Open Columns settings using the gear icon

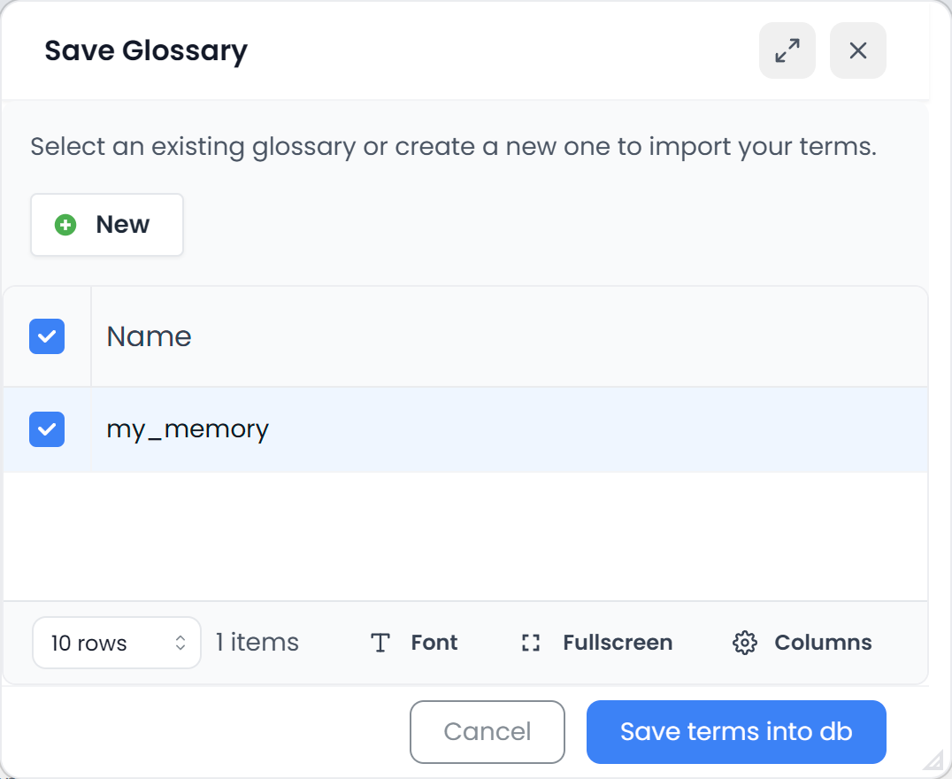(745, 643)
